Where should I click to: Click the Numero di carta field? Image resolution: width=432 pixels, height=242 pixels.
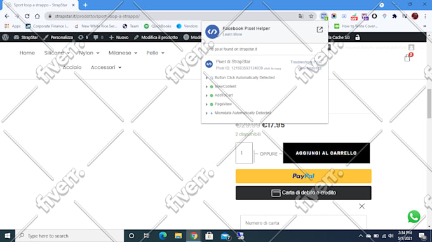[x=303, y=223]
